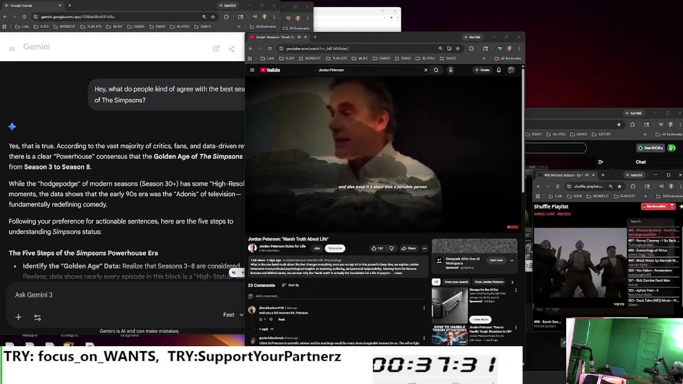Viewport: 683px width, 384px height.
Task: Click Join channel membership button
Action: point(317,248)
